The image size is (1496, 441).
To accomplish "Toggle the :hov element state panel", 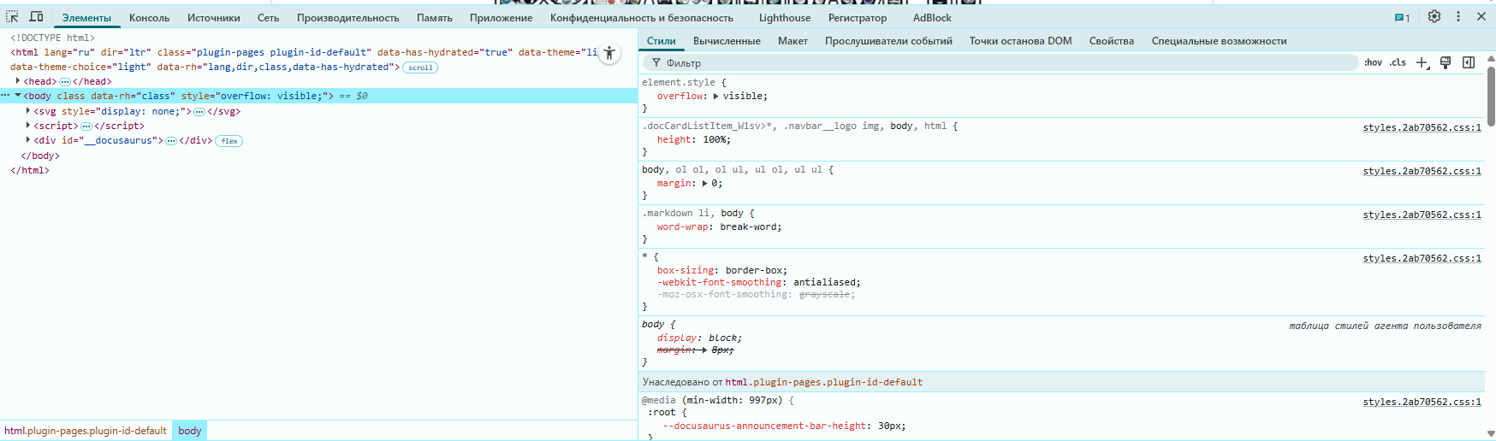I will tap(1373, 62).
